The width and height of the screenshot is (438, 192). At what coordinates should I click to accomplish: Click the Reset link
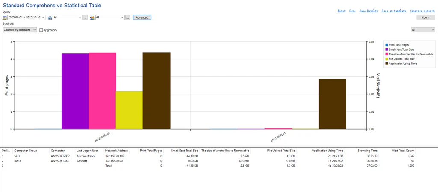pos(342,11)
